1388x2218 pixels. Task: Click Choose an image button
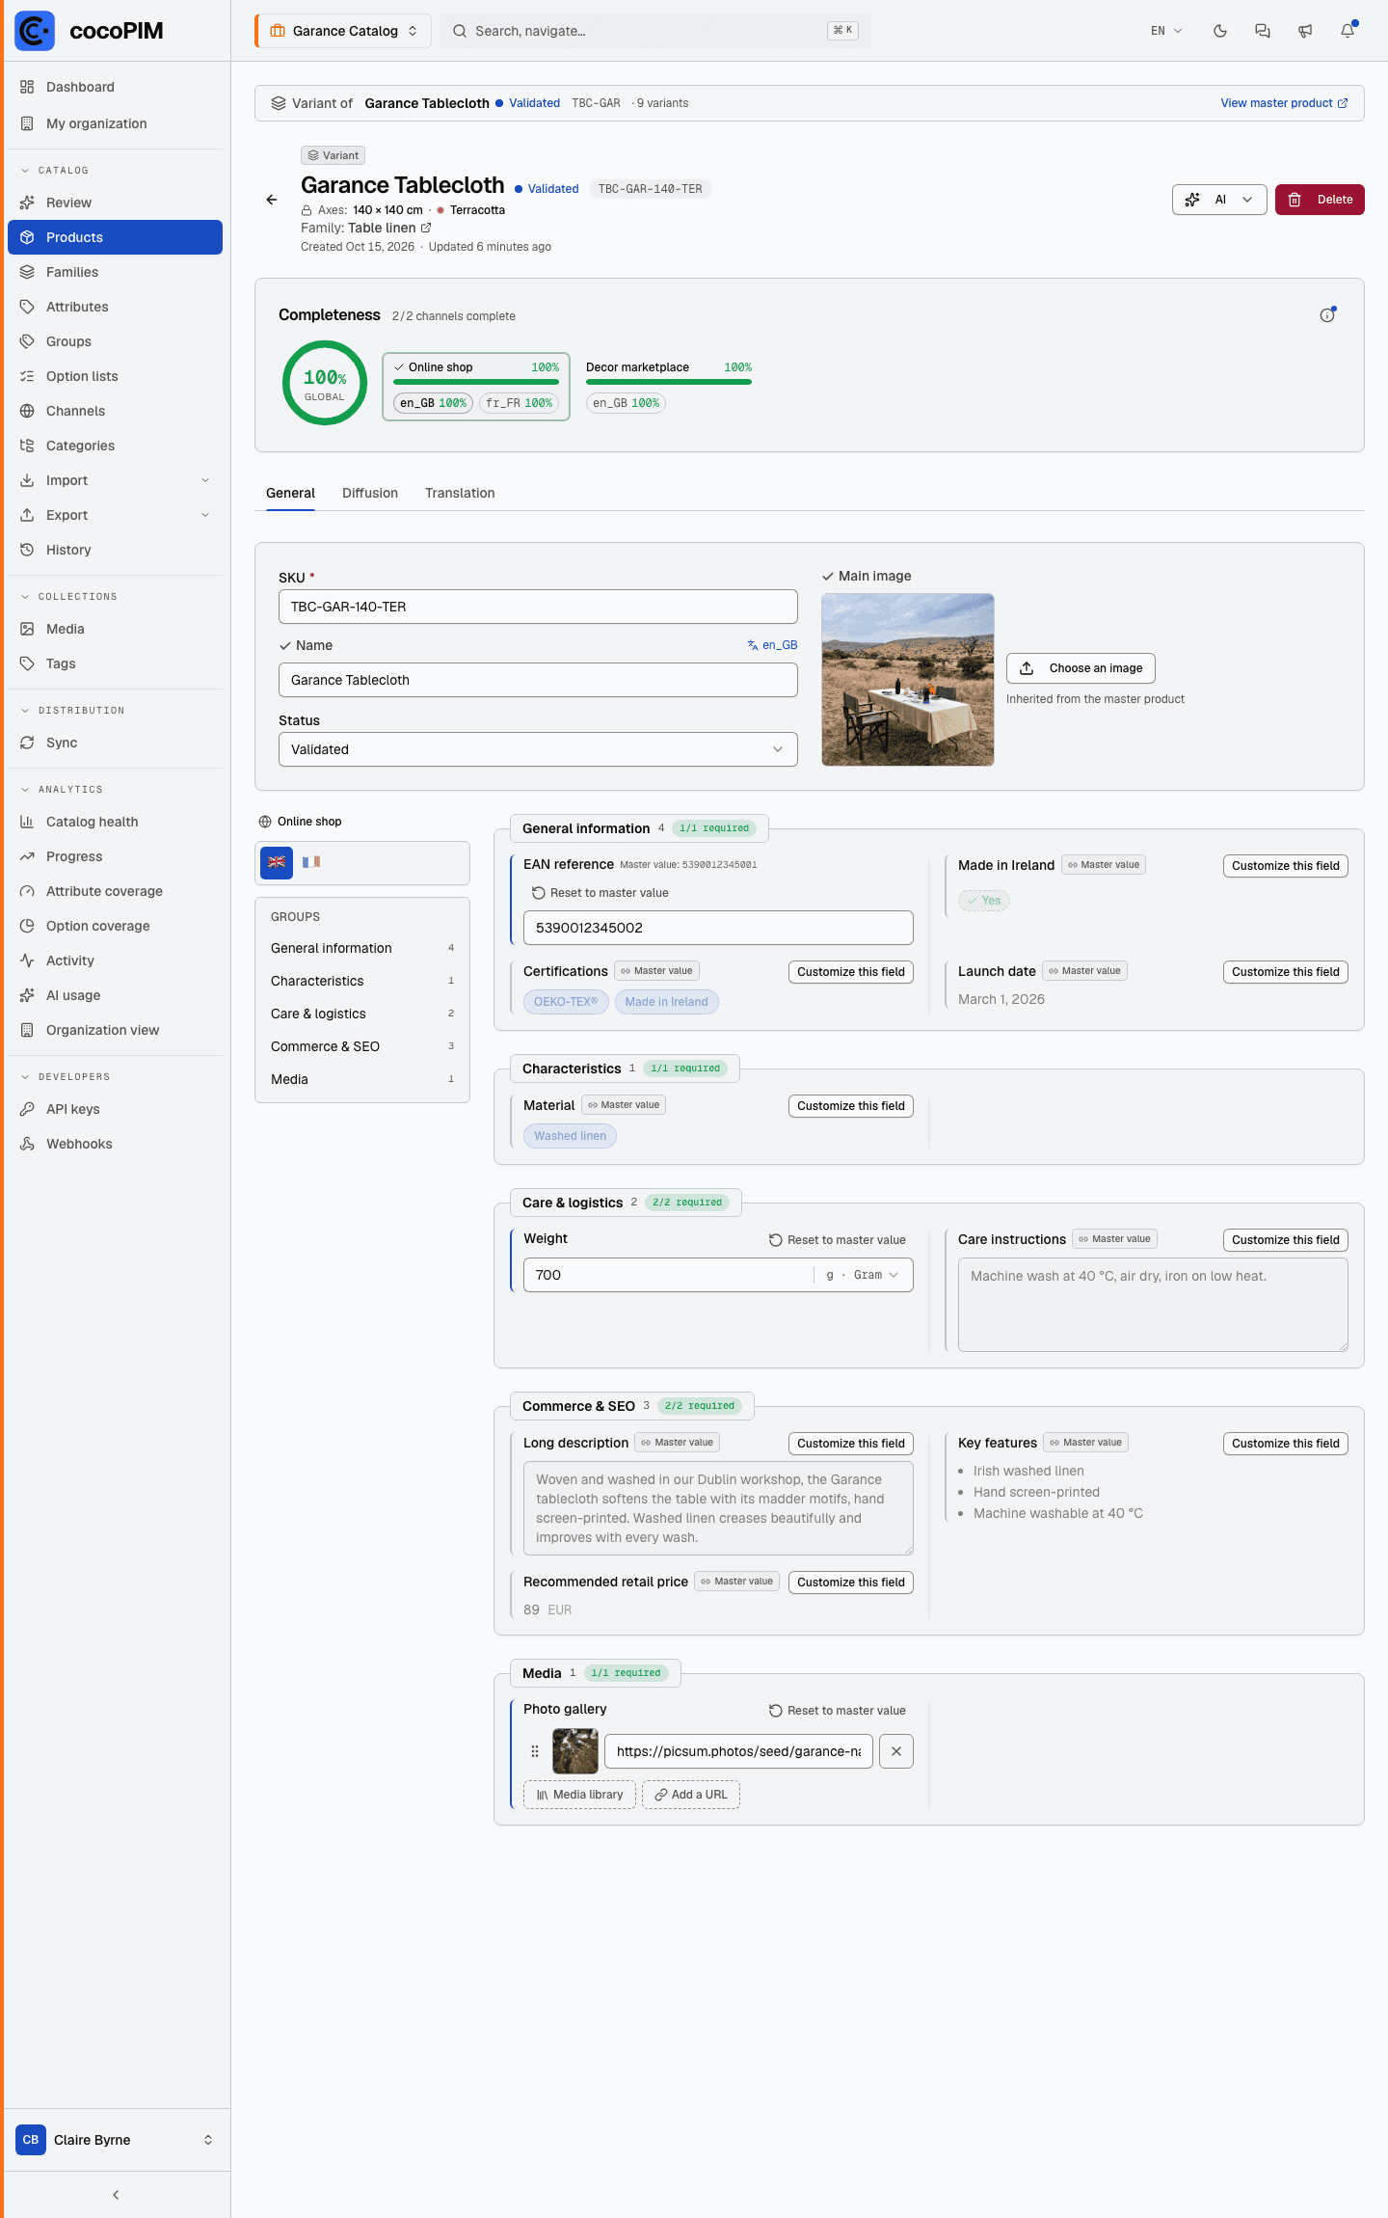1081,668
